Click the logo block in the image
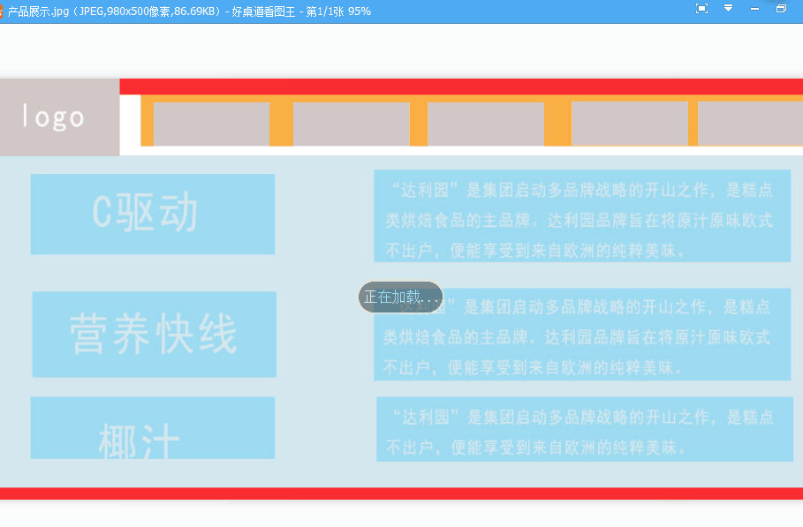Viewport: 803px width, 527px height. pyautogui.click(x=59, y=117)
